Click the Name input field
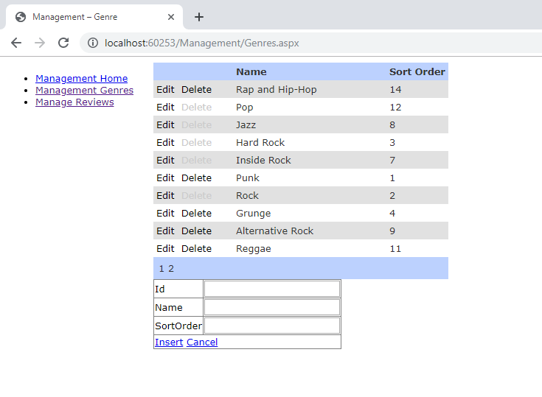Image resolution: width=542 pixels, height=397 pixels. pyautogui.click(x=271, y=307)
